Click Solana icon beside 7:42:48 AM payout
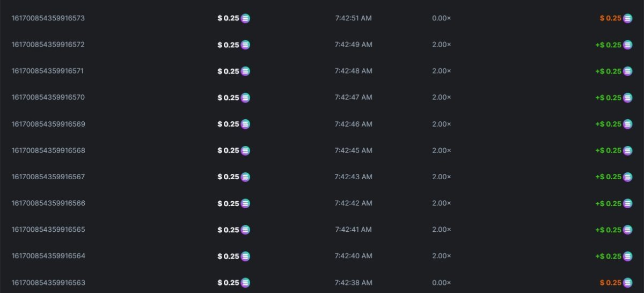This screenshot has height=293, width=644. point(627,71)
